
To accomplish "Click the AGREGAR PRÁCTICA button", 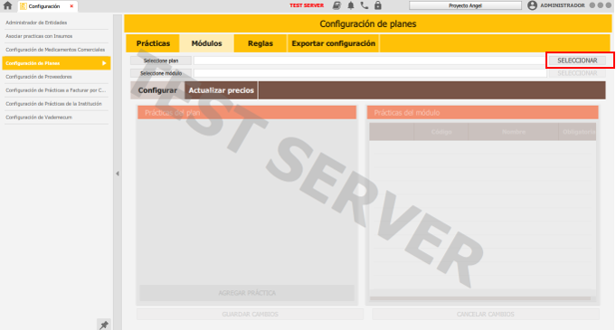I will (x=247, y=293).
